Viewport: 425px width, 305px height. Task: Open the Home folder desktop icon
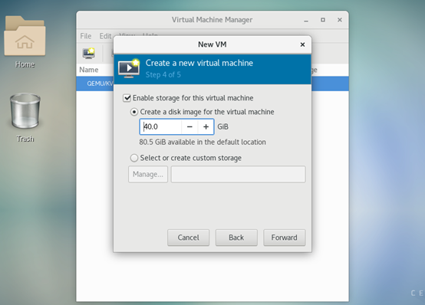point(25,41)
